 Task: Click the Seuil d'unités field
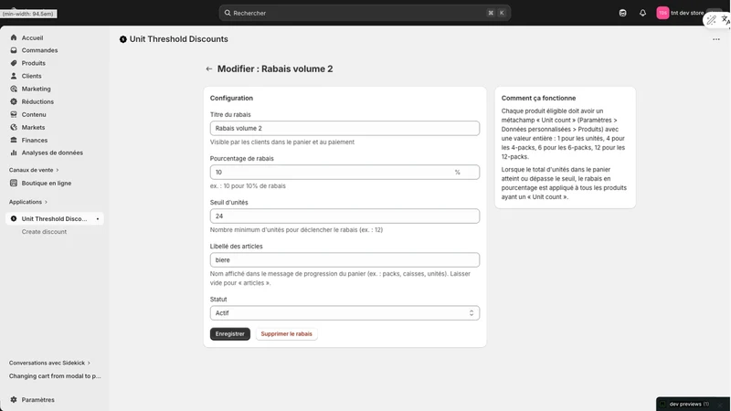[344, 216]
